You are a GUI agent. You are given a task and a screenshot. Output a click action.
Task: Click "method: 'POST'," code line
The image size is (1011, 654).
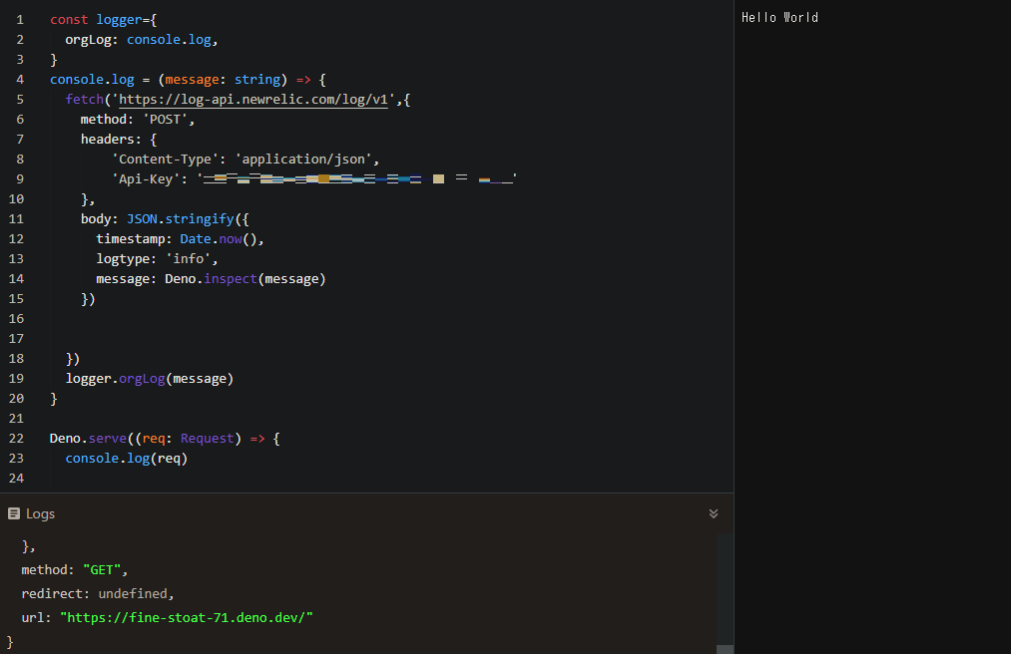138,120
